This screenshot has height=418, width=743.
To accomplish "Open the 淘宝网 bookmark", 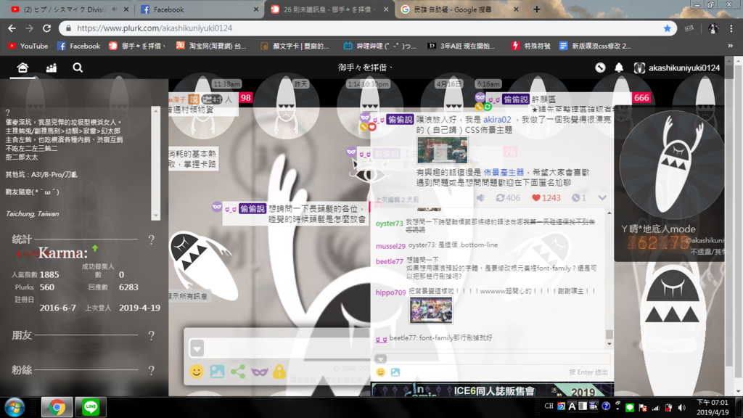I will coord(211,46).
